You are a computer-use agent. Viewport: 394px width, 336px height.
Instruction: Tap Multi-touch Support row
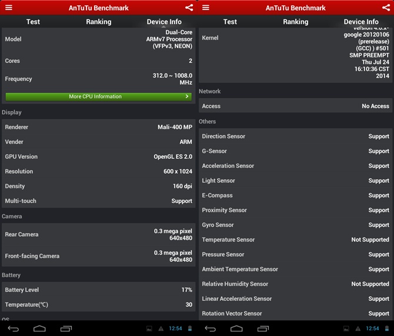coord(99,201)
